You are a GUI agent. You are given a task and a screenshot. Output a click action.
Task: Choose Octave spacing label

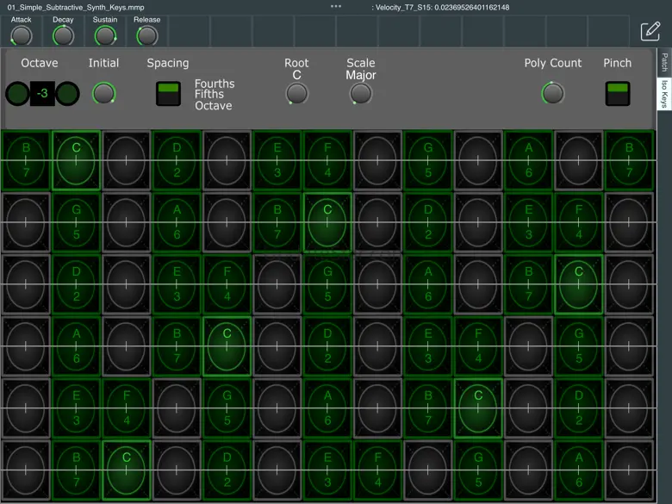pos(213,105)
